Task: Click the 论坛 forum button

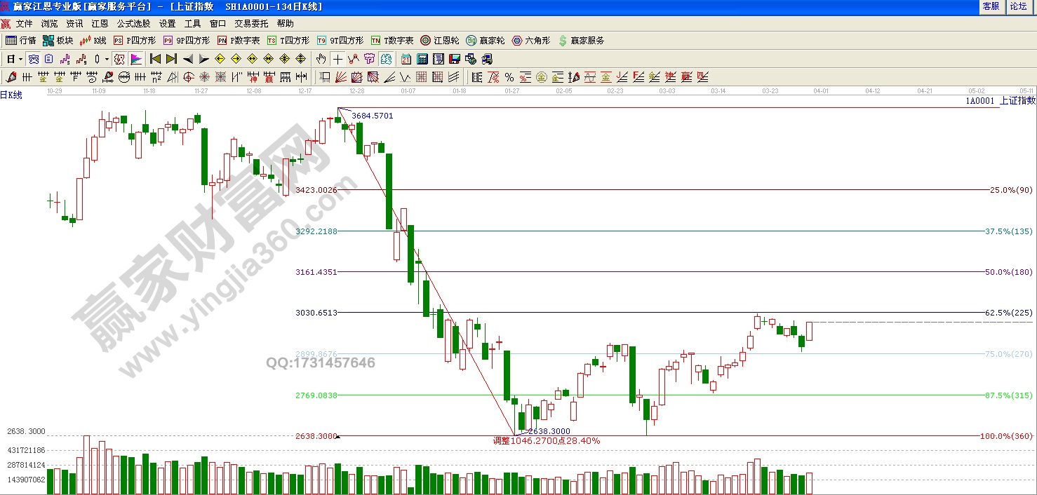Action: tap(1018, 6)
